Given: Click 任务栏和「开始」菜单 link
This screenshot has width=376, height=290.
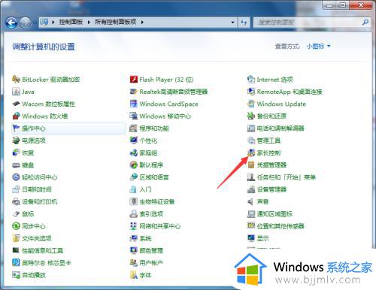Looking at the screenshot, I should coord(287,177).
